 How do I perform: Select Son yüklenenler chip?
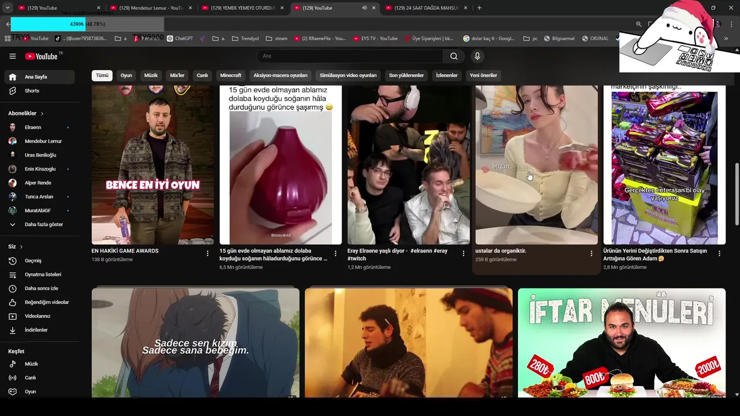(406, 76)
